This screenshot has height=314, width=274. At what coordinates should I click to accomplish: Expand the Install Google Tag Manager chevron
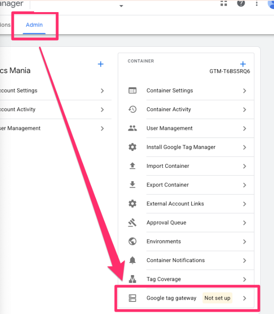click(x=244, y=147)
